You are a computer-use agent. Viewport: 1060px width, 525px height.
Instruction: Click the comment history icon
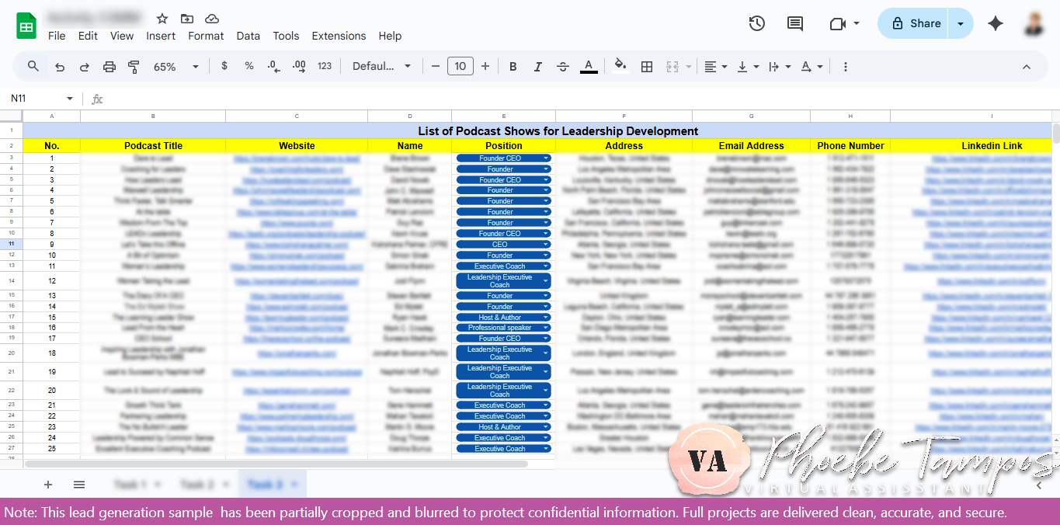pyautogui.click(x=794, y=23)
